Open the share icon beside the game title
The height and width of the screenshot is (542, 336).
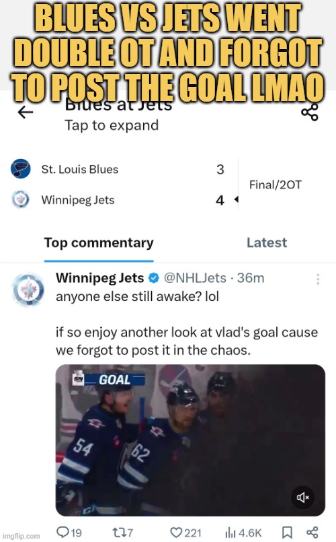(309, 112)
